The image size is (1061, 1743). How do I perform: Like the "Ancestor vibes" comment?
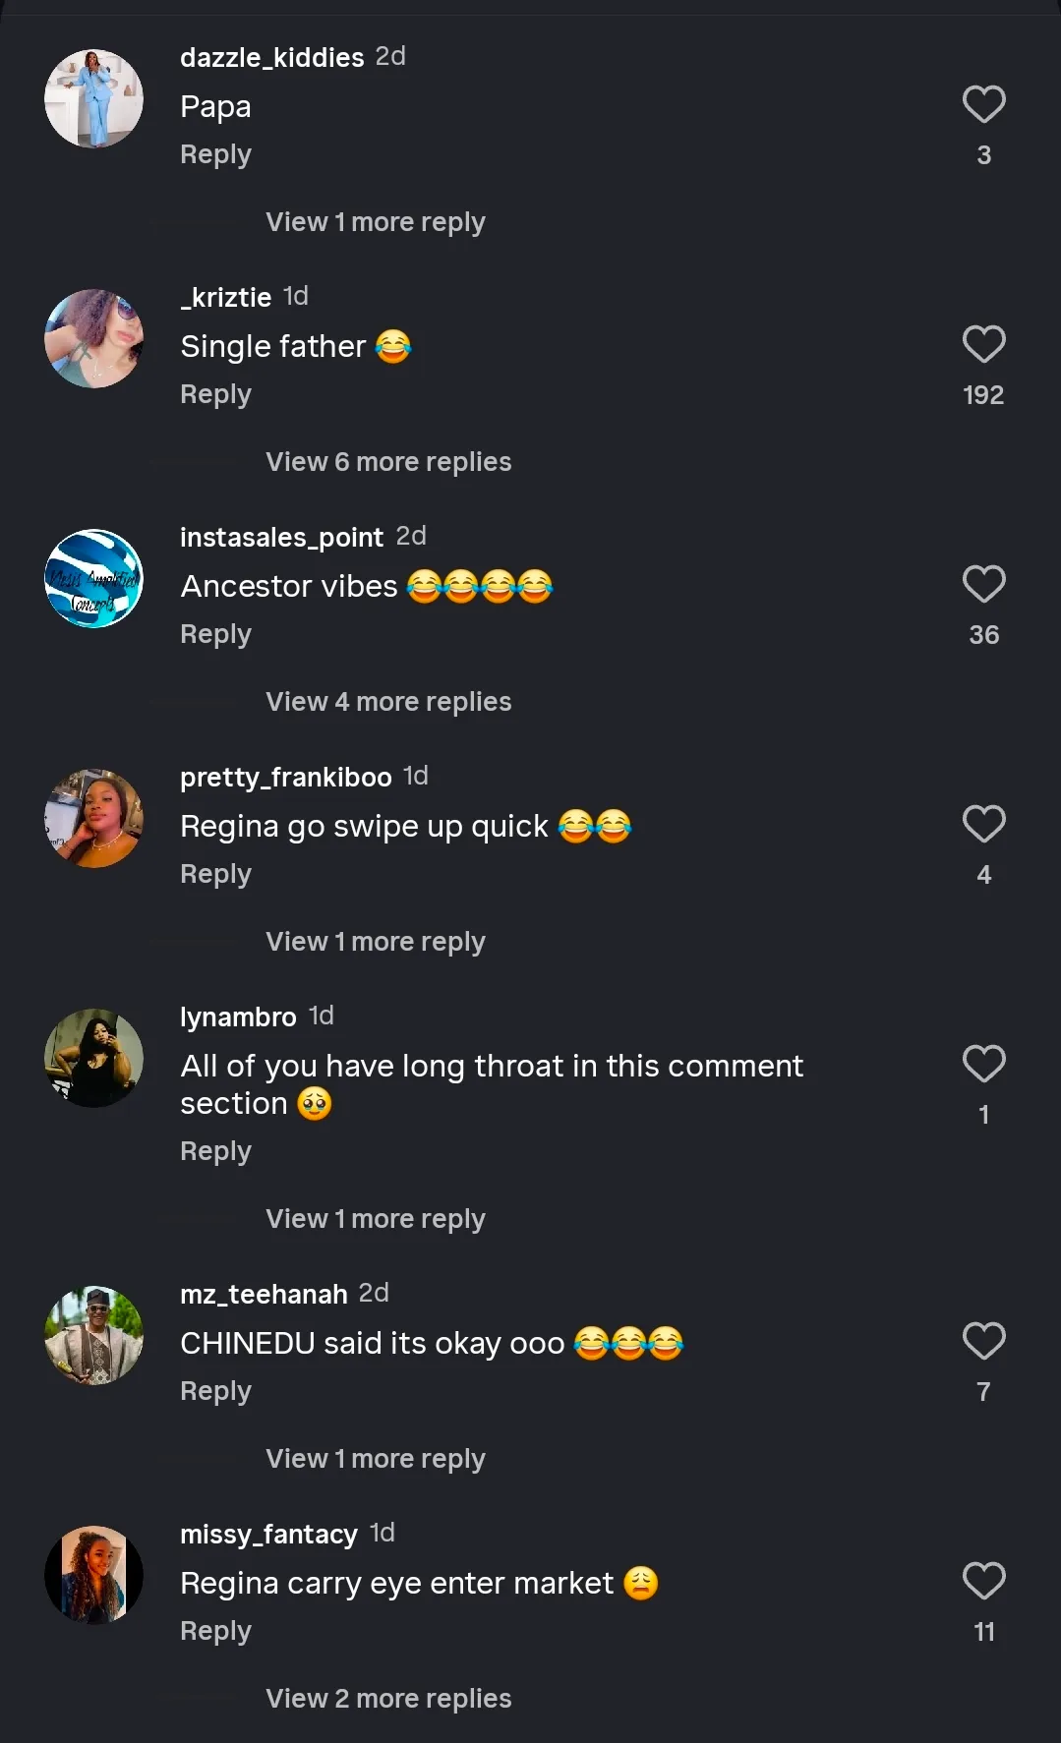click(x=983, y=584)
